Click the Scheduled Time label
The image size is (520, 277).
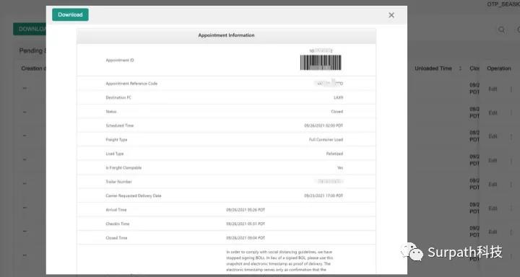[x=120, y=126]
